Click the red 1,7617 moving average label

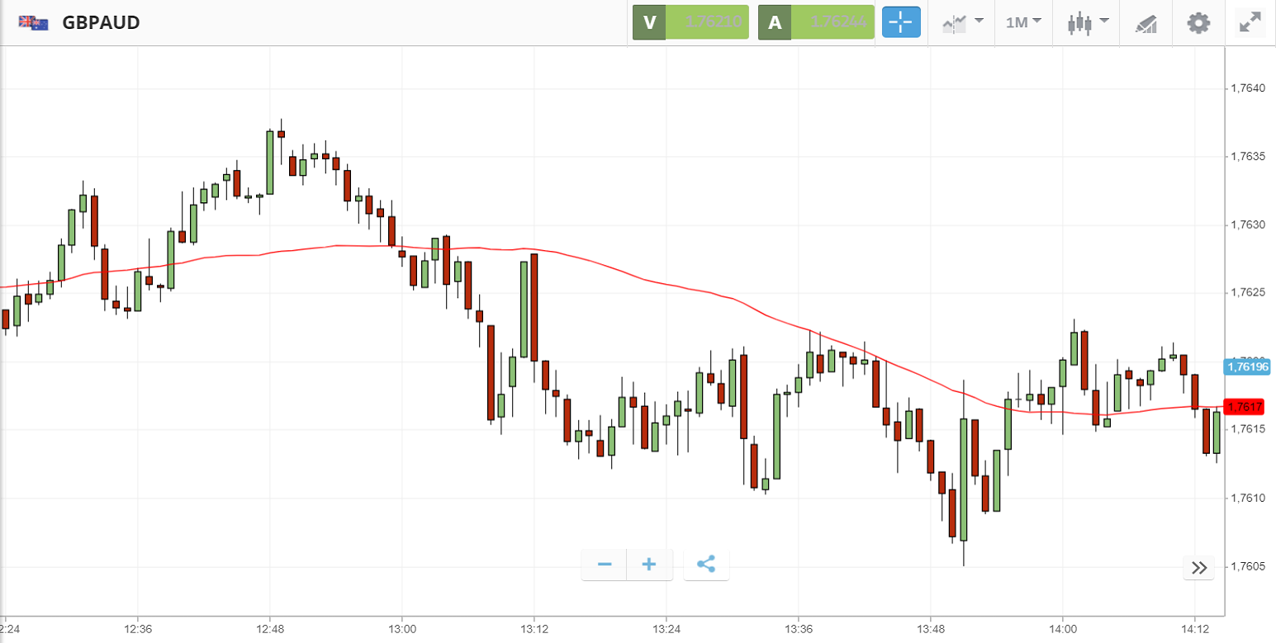pyautogui.click(x=1244, y=407)
